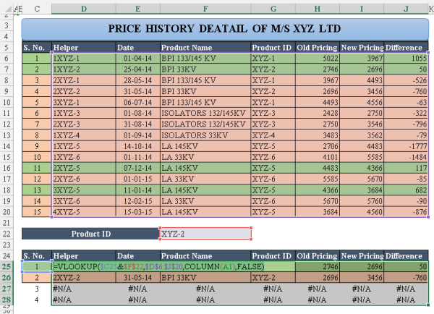Click the top table's Helper header
434x314 pixels.
point(83,47)
